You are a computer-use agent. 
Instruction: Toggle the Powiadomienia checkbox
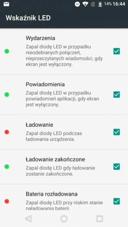tap(116, 95)
